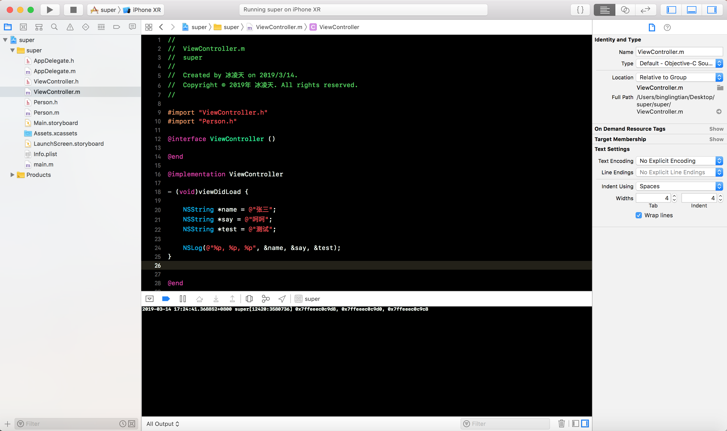
Task: Show the On Demand Resource Tags section
Action: point(716,129)
